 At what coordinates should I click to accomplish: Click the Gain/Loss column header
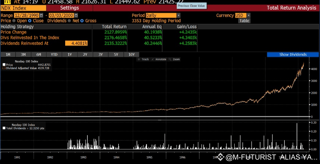coord(187,27)
